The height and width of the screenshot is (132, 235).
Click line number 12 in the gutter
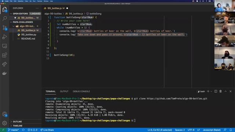coord(48,55)
